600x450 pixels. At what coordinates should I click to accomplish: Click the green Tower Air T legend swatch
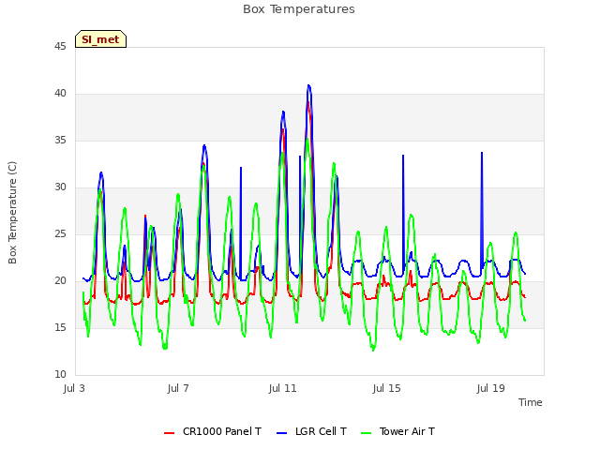tap(367, 433)
